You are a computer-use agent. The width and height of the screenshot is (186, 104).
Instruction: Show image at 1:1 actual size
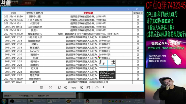[88, 88]
